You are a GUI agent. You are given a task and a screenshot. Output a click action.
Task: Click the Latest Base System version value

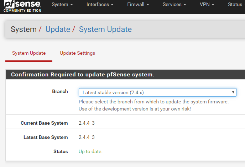tap(87, 138)
